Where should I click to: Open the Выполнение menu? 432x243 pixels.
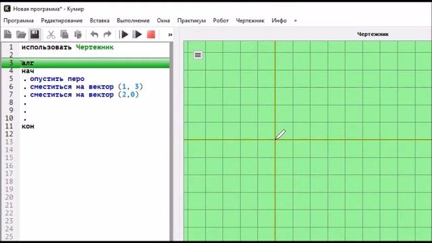tap(133, 21)
